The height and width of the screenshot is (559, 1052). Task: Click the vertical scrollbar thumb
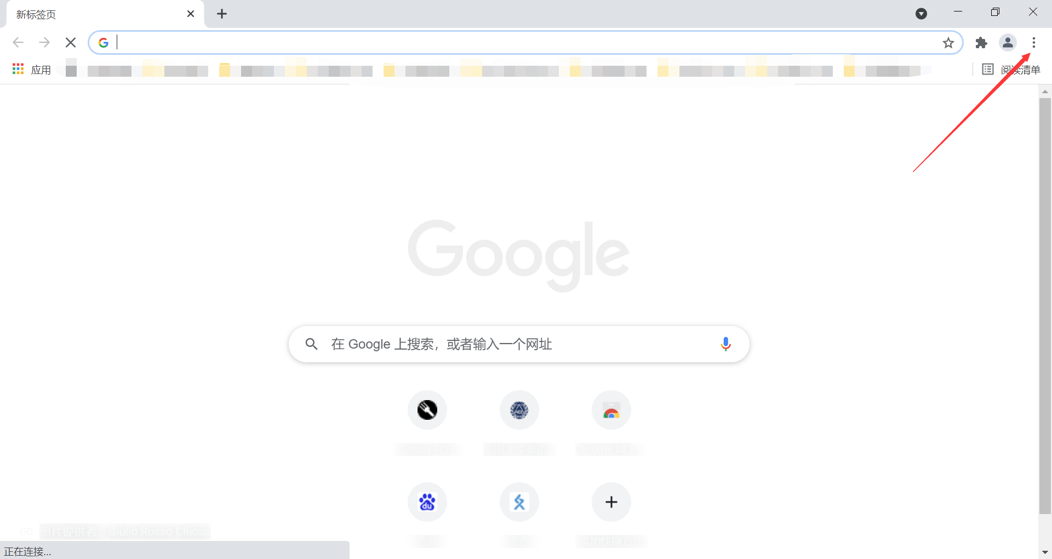point(1045,306)
